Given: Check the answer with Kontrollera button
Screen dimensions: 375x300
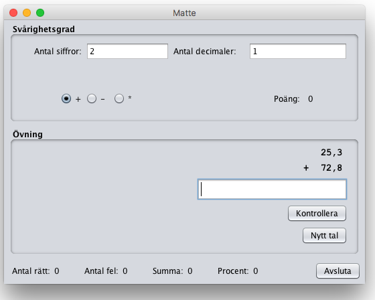Looking at the screenshot, I should (317, 213).
